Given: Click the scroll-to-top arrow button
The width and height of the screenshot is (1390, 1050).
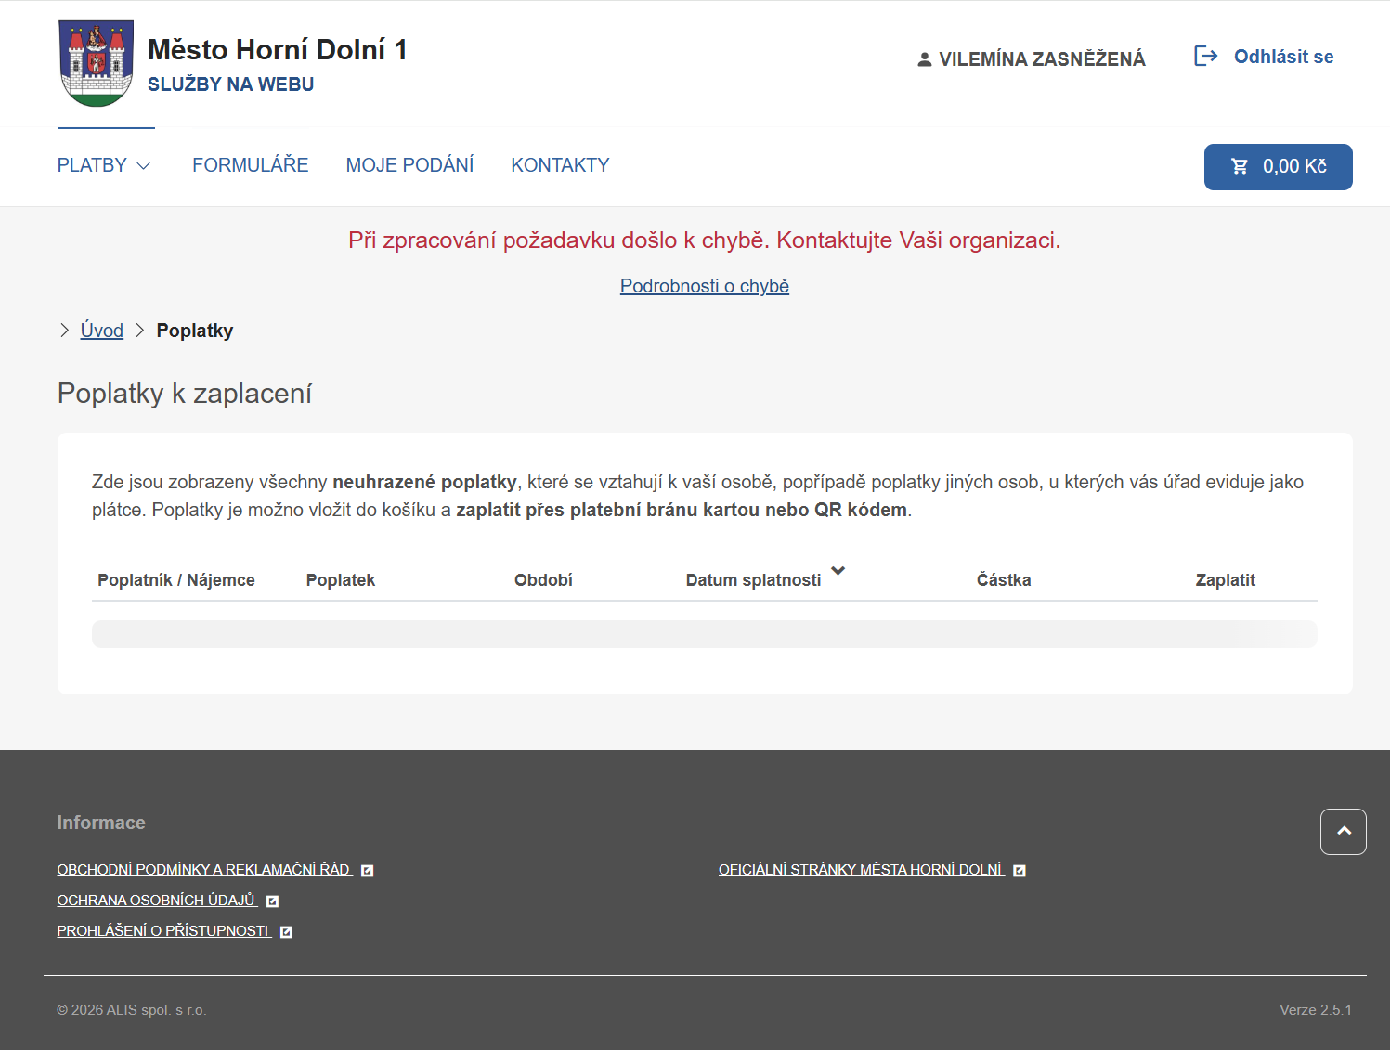Looking at the screenshot, I should click(x=1343, y=832).
